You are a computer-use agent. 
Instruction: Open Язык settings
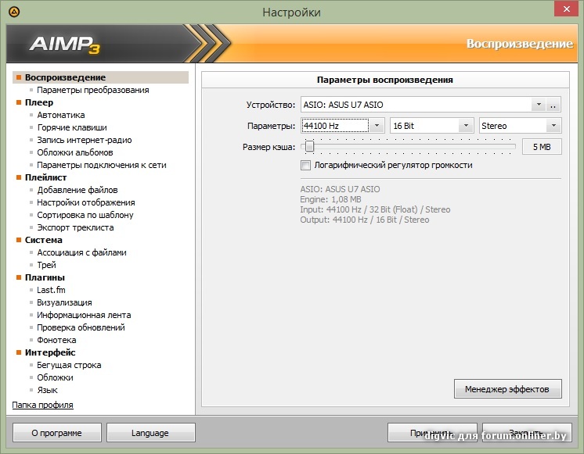[47, 390]
